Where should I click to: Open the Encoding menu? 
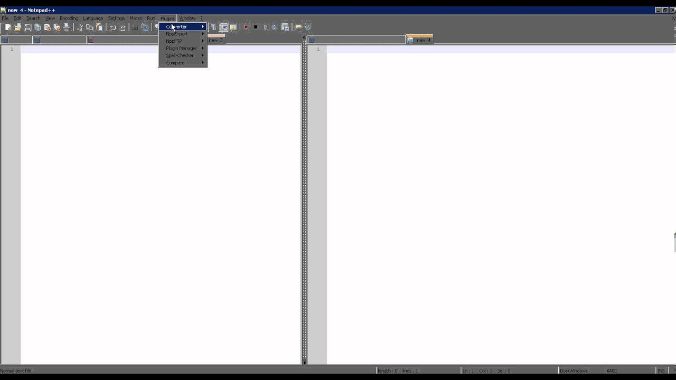click(x=69, y=18)
